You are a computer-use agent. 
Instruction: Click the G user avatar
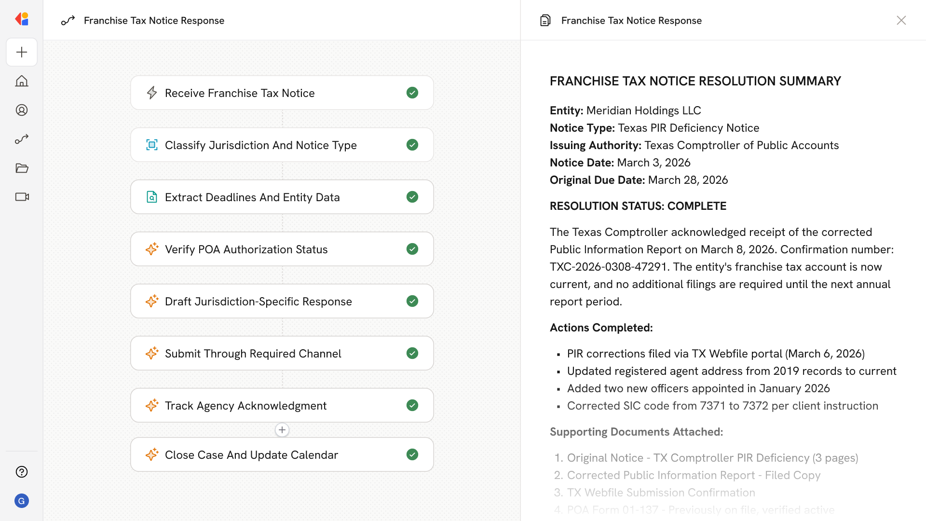point(22,501)
